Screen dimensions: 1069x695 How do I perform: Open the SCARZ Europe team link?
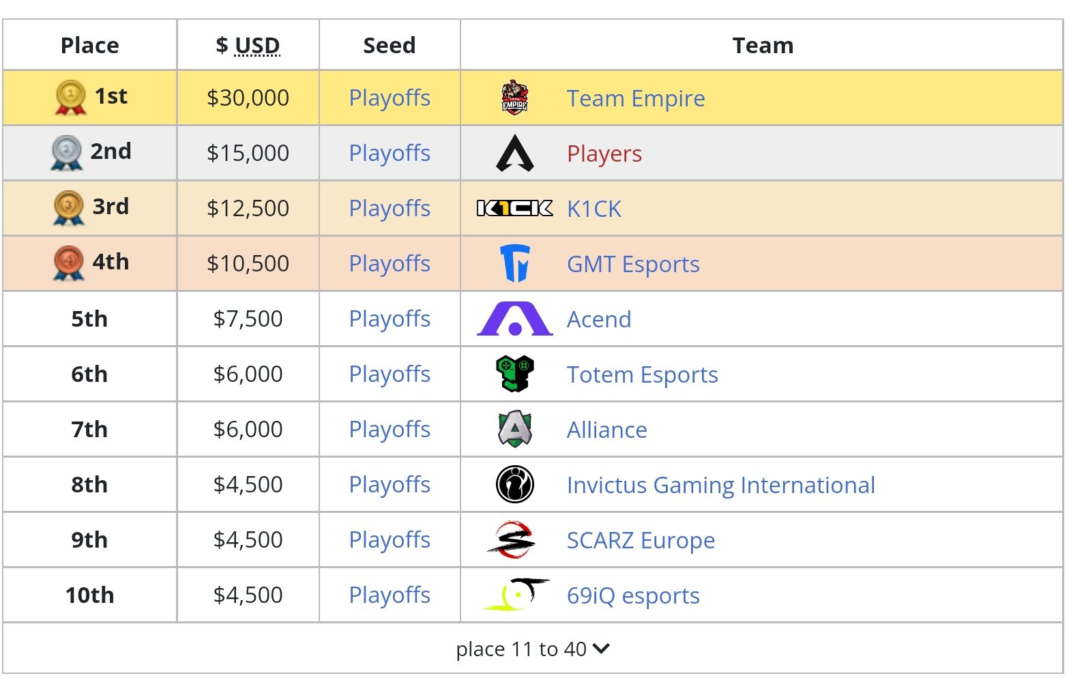pyautogui.click(x=641, y=540)
